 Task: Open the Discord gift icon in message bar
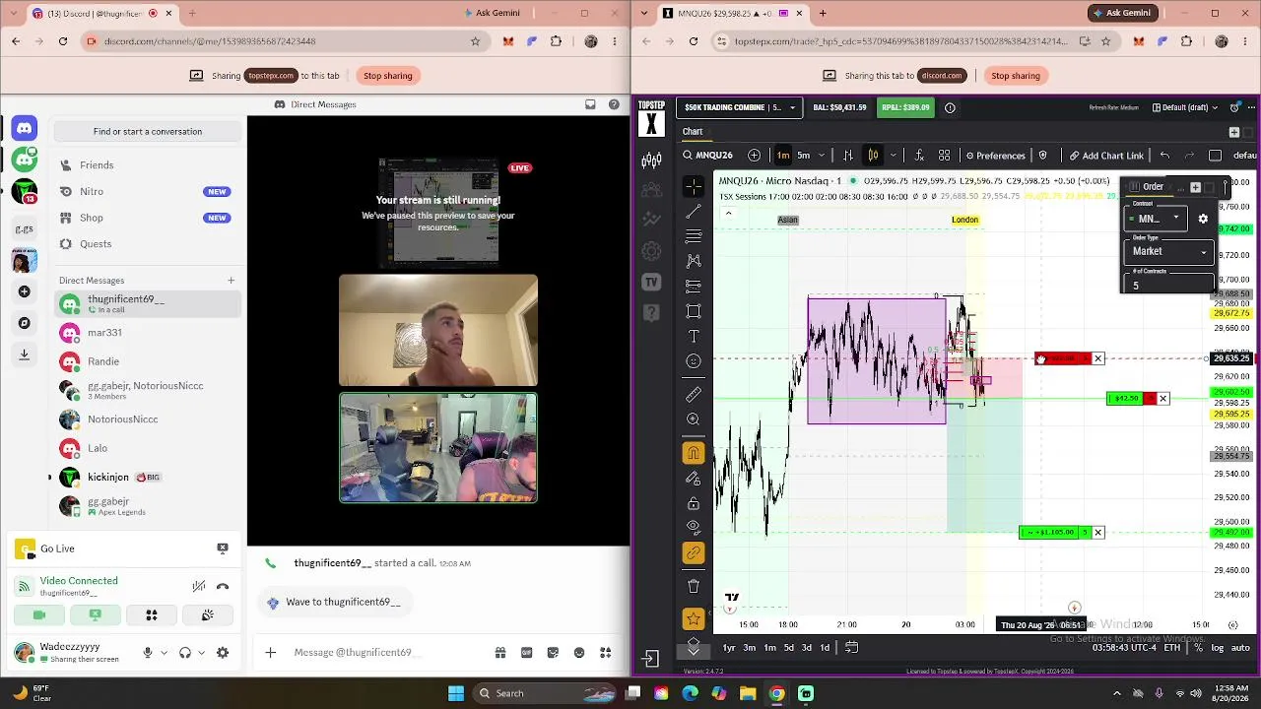point(500,652)
